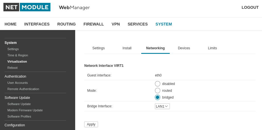Viewport: 262px width, 130px height.
Task: Open the VPN menu
Action: coord(116,24)
